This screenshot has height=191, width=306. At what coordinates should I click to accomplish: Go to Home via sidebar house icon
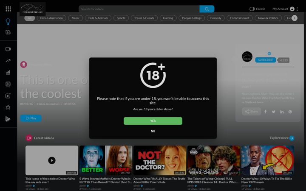[x=8, y=21]
